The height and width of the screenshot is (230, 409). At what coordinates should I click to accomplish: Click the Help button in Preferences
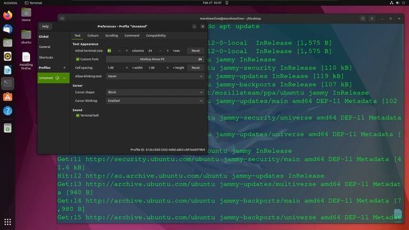coord(45,26)
